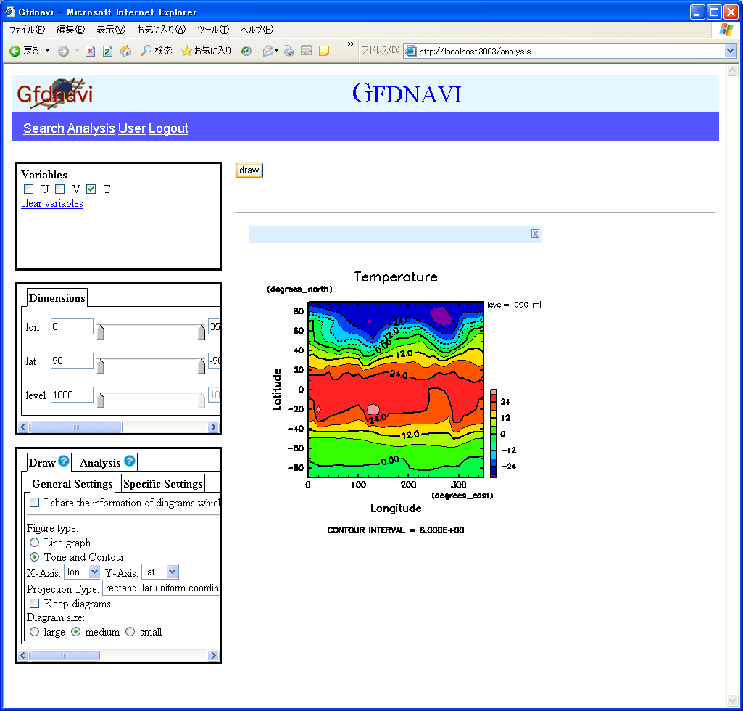Viewport: 743px width, 711px height.
Task: Click the Print toolbar icon
Action: pyautogui.click(x=289, y=51)
